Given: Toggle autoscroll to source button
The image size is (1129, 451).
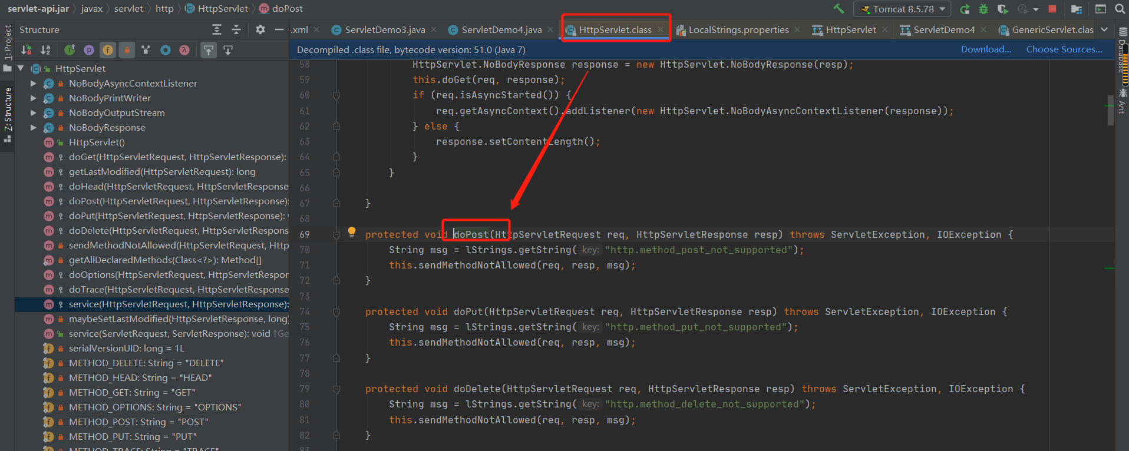Looking at the screenshot, I should (209, 50).
